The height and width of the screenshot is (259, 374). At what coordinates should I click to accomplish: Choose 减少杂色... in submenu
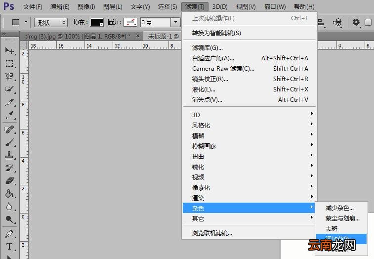(x=341, y=208)
